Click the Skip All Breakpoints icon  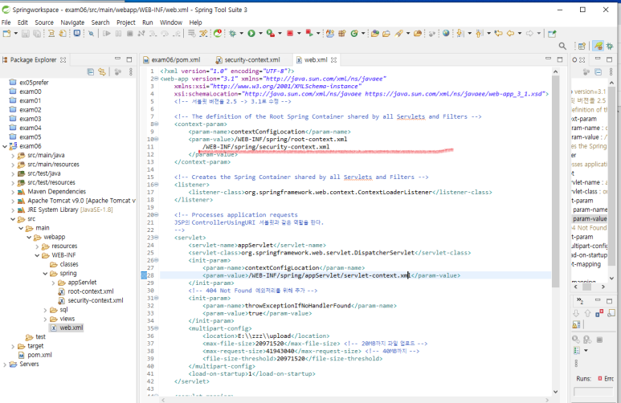[x=91, y=34]
